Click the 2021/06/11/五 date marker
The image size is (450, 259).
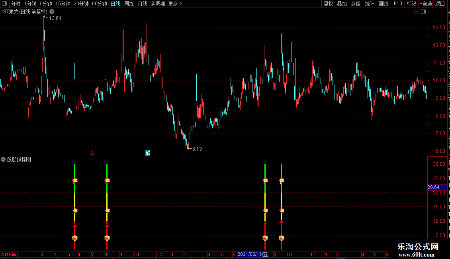252,254
